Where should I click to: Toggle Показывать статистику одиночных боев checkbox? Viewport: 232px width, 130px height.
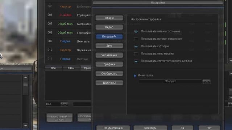pyautogui.click(x=136, y=61)
